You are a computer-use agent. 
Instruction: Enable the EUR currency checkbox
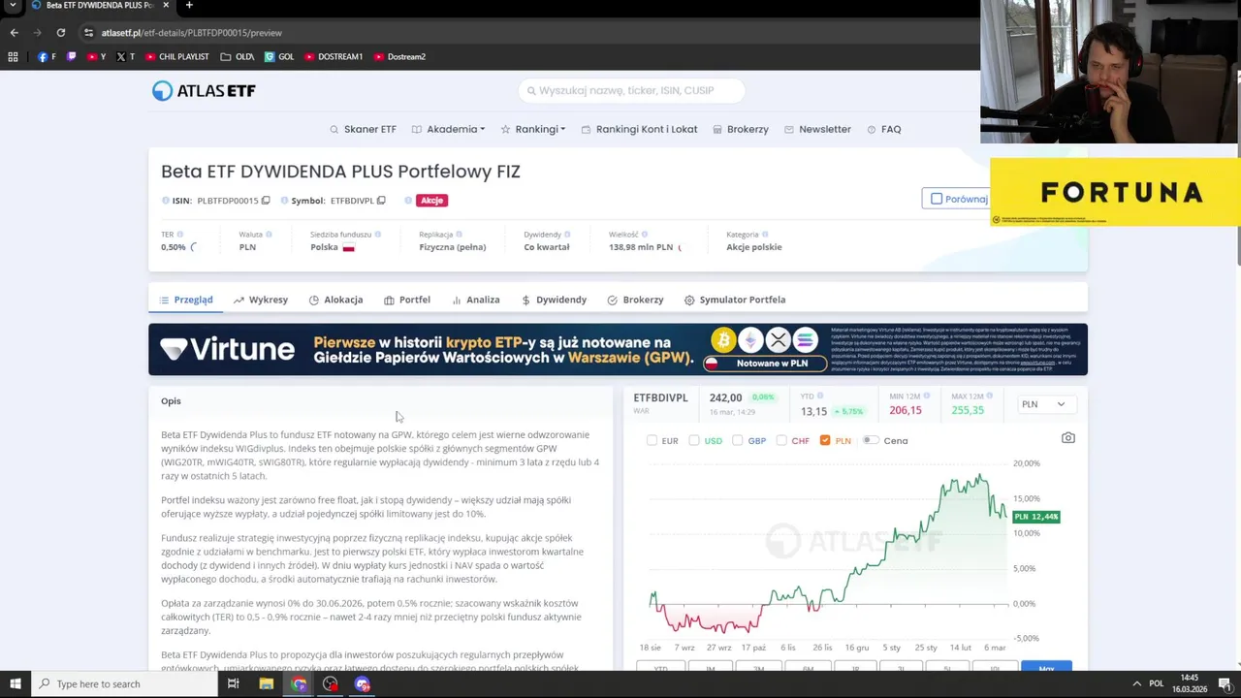[652, 440]
